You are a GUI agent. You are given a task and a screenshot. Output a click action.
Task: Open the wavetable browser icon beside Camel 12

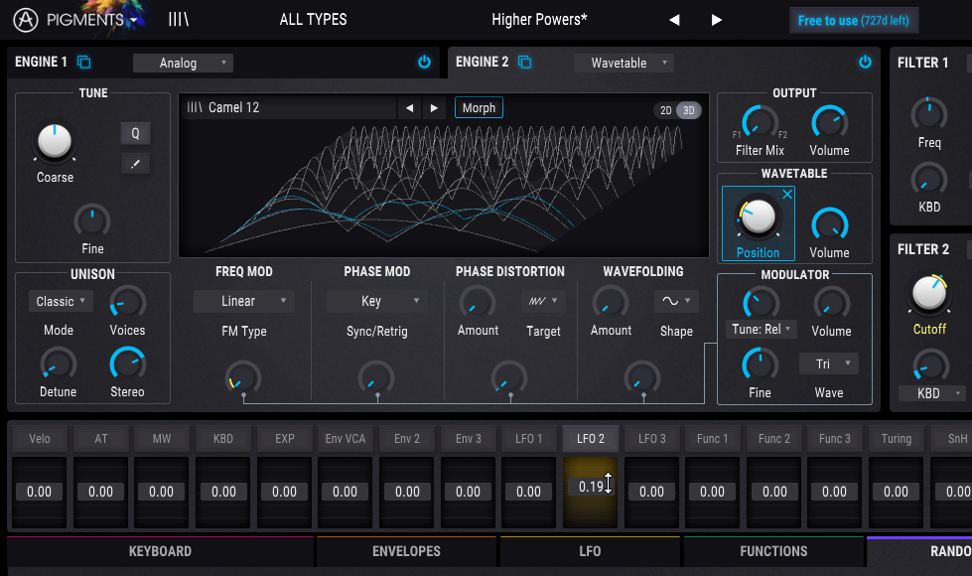195,107
